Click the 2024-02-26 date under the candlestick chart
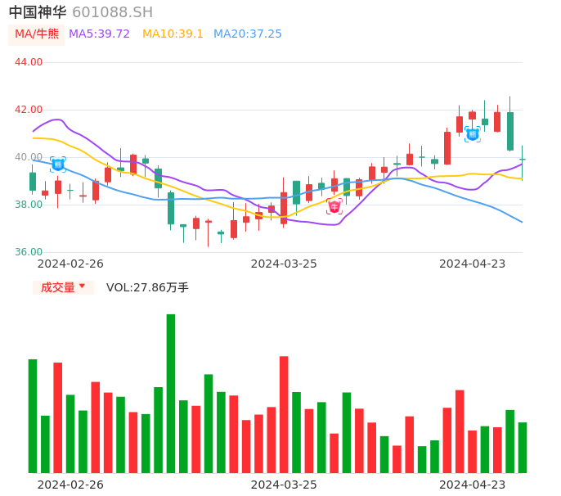The height and width of the screenshot is (496, 561). (x=70, y=264)
